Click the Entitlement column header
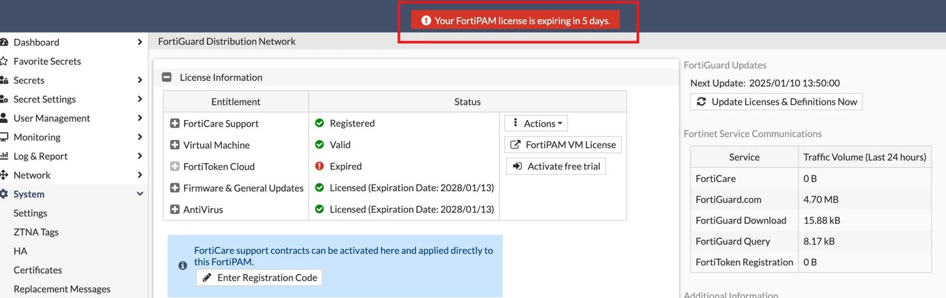This screenshot has height=298, width=946. pyautogui.click(x=236, y=102)
